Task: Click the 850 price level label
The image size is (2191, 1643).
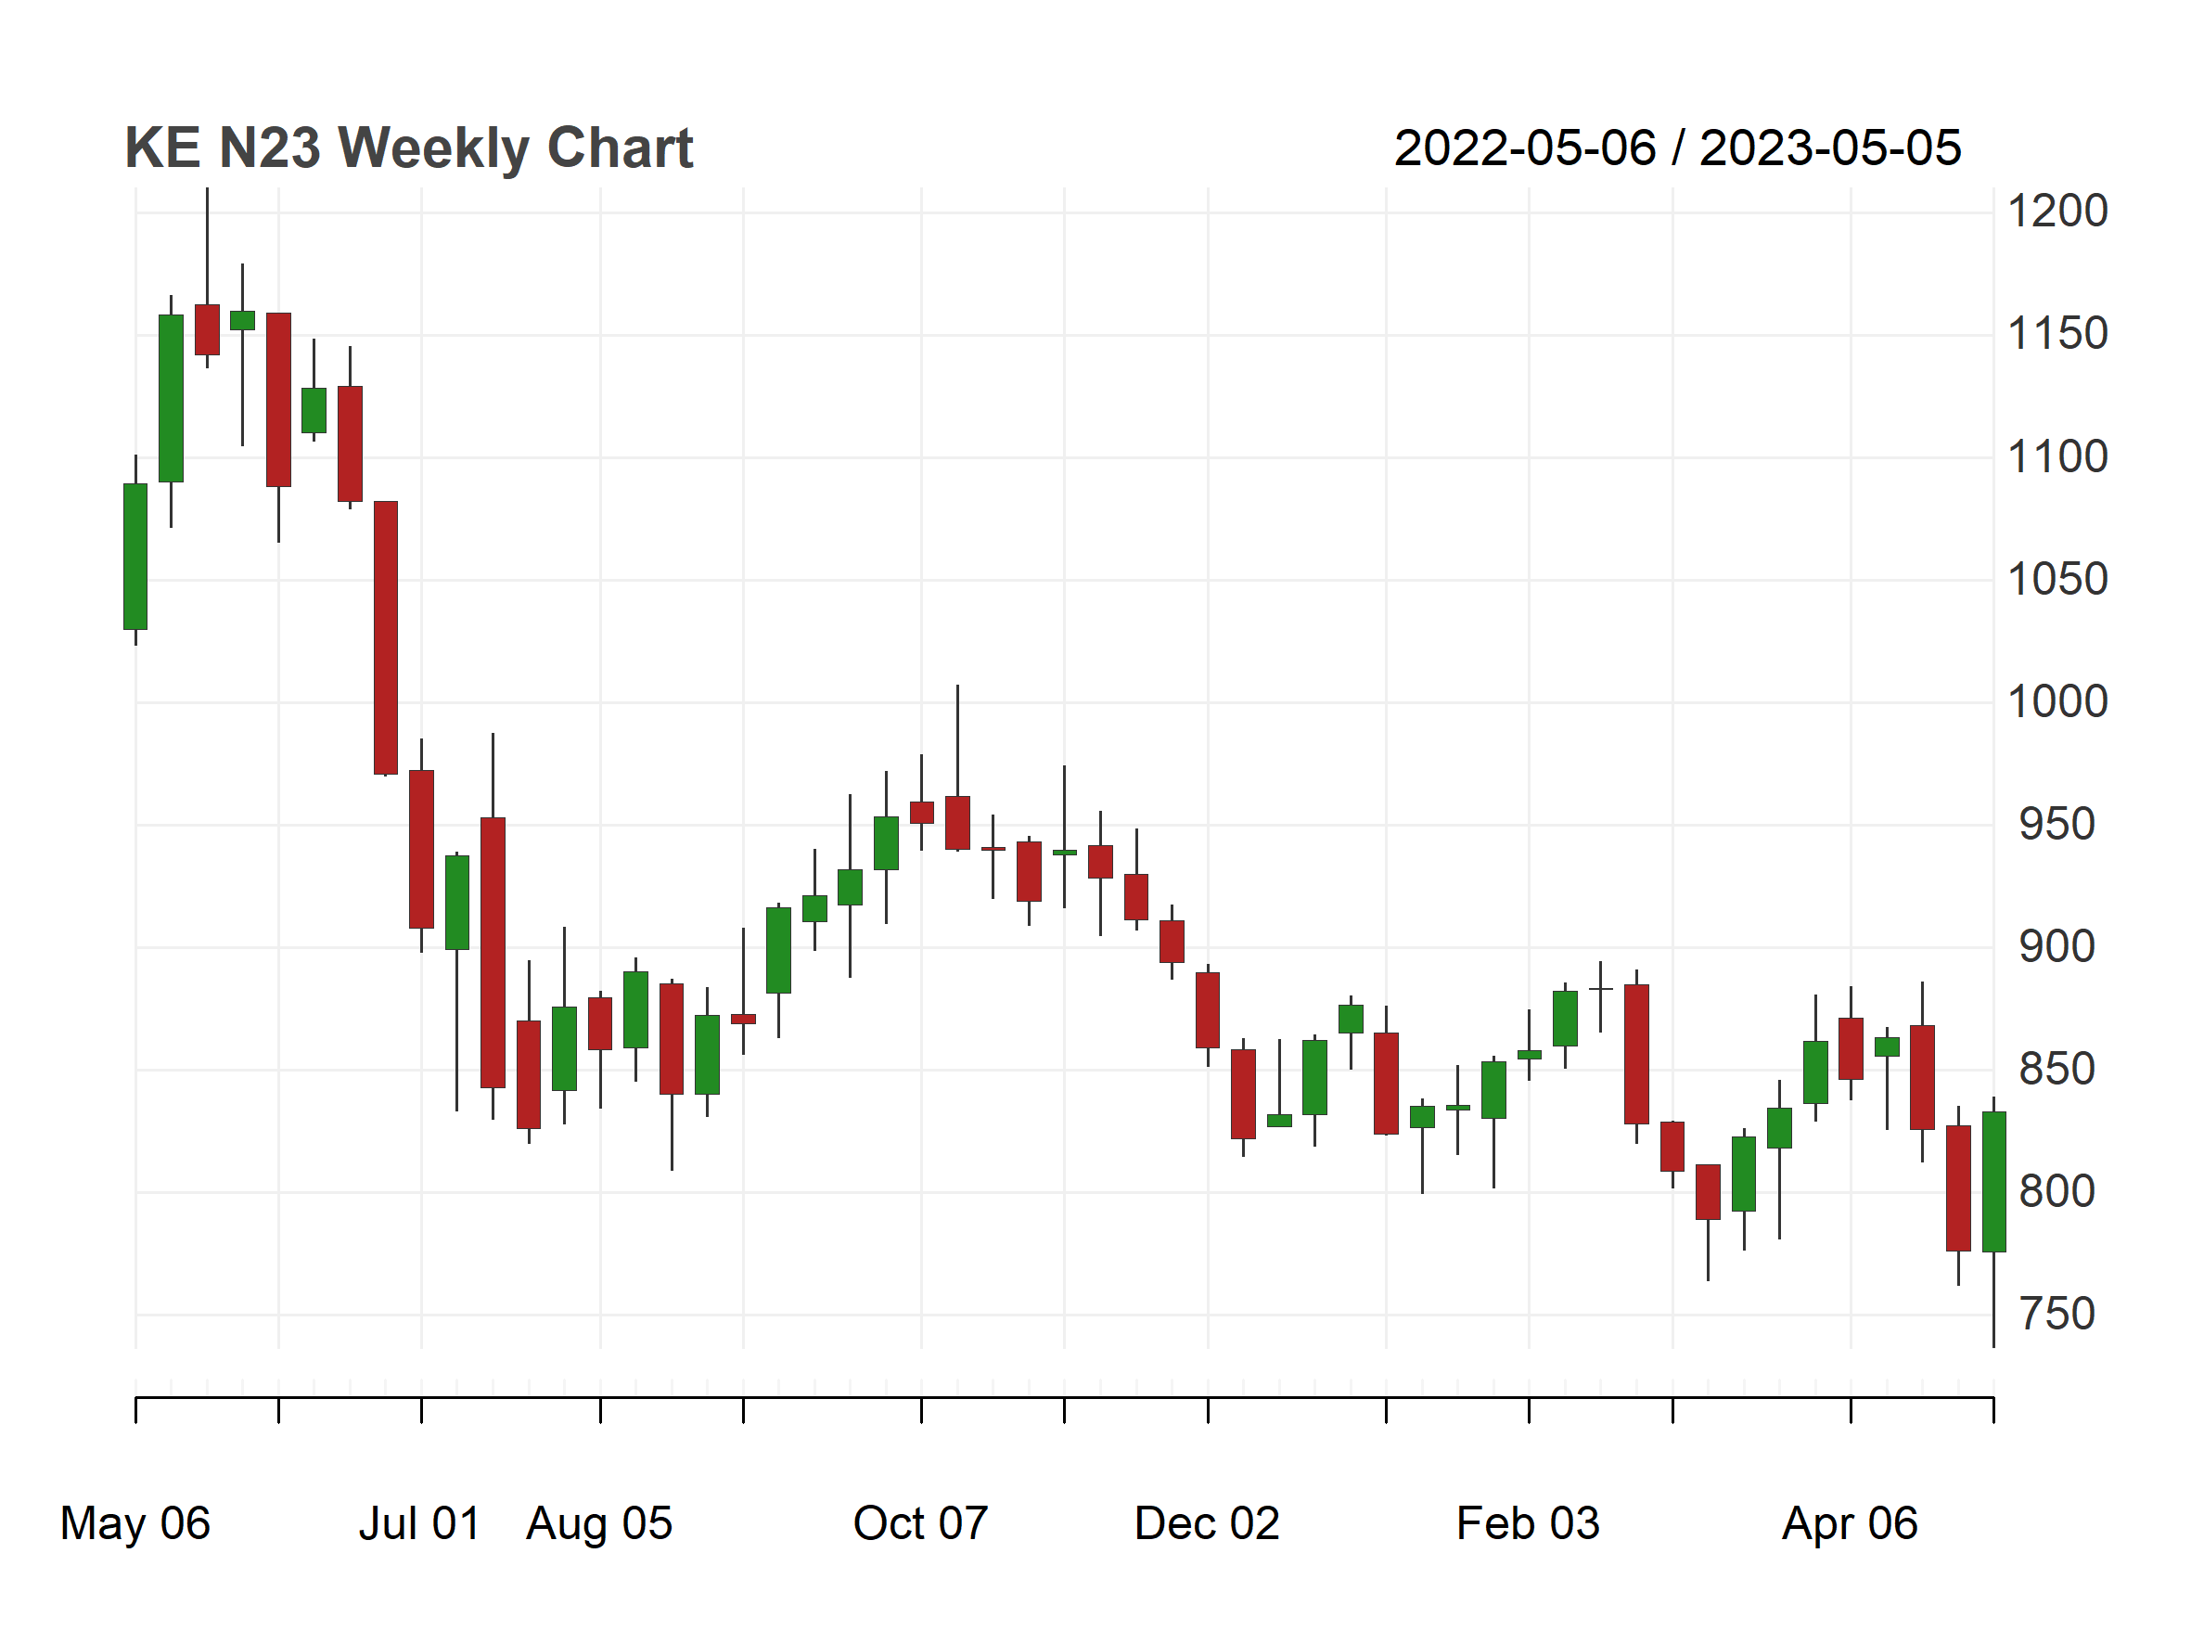Action: click(x=2056, y=1070)
